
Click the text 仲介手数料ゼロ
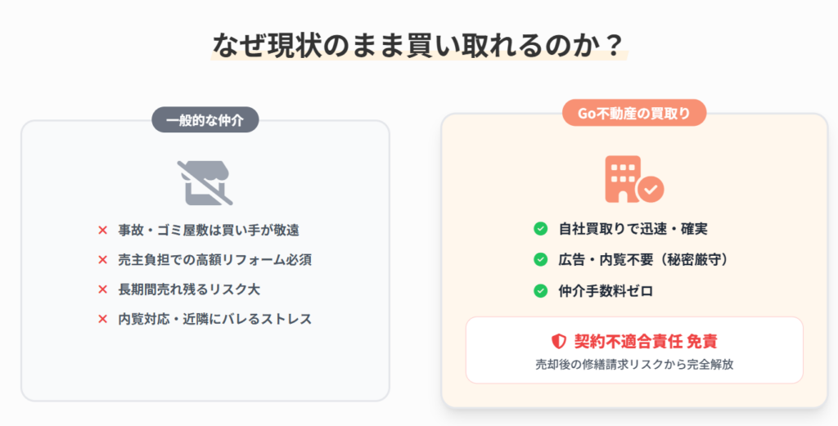[x=606, y=291]
